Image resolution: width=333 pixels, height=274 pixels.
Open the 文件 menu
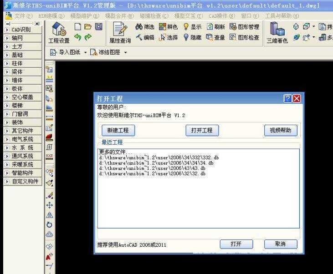[23, 16]
